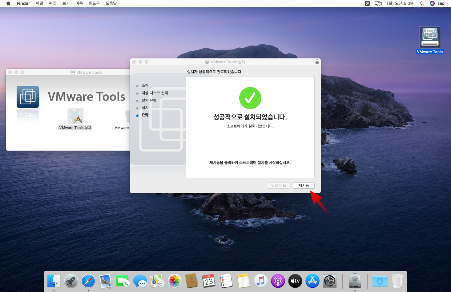Open the 파일 menu
The image size is (451, 292).
(39, 3)
